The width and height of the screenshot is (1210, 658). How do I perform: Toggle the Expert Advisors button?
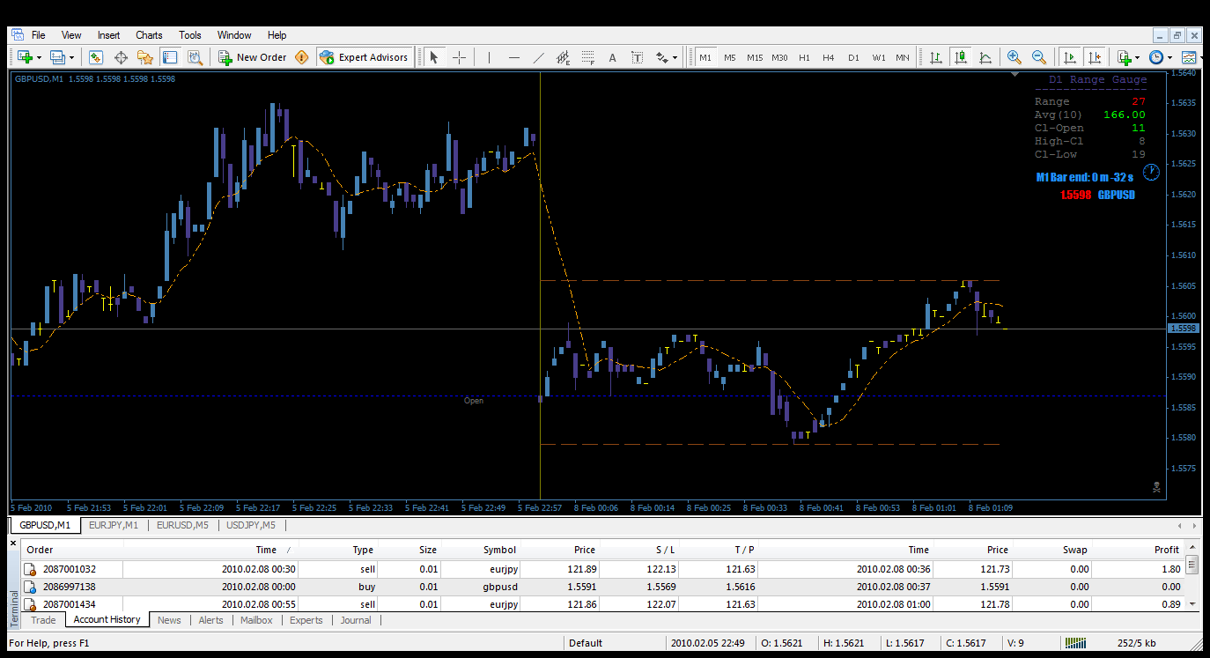365,57
